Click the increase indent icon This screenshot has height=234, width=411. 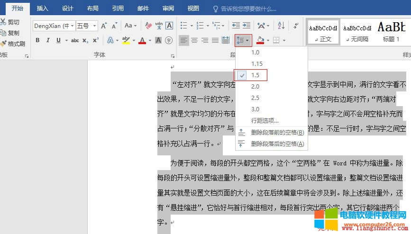tap(246, 26)
